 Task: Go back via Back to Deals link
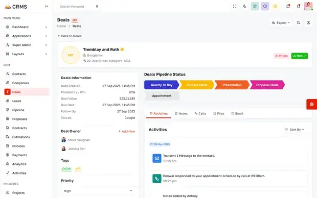tap(70, 36)
